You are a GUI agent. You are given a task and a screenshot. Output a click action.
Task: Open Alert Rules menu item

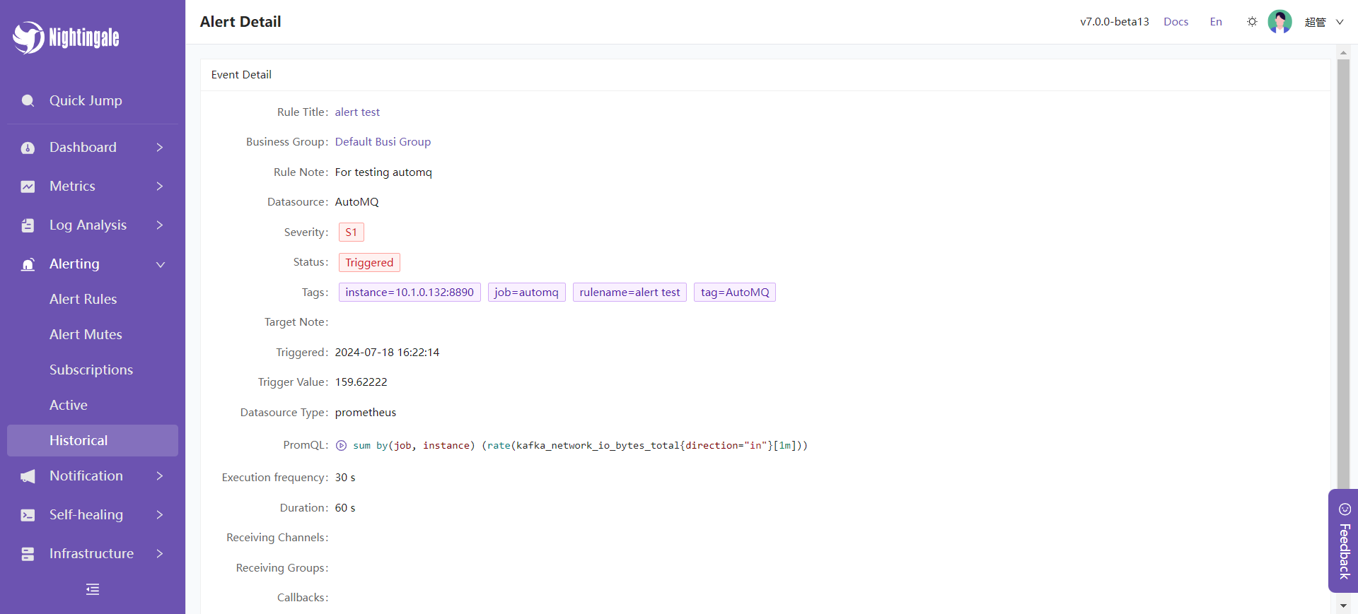(x=83, y=299)
